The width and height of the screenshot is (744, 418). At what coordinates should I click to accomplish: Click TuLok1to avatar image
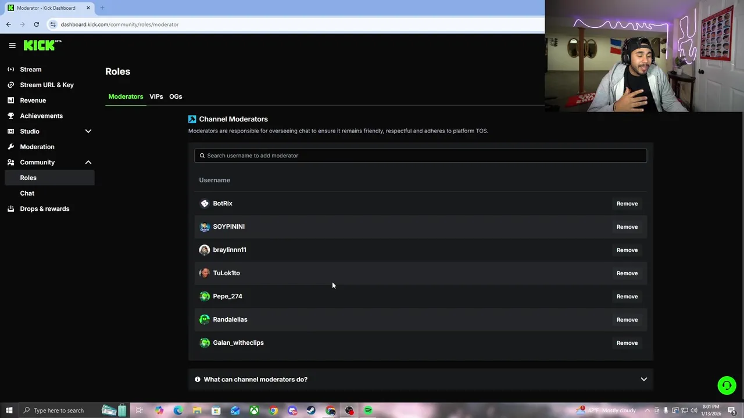click(205, 273)
